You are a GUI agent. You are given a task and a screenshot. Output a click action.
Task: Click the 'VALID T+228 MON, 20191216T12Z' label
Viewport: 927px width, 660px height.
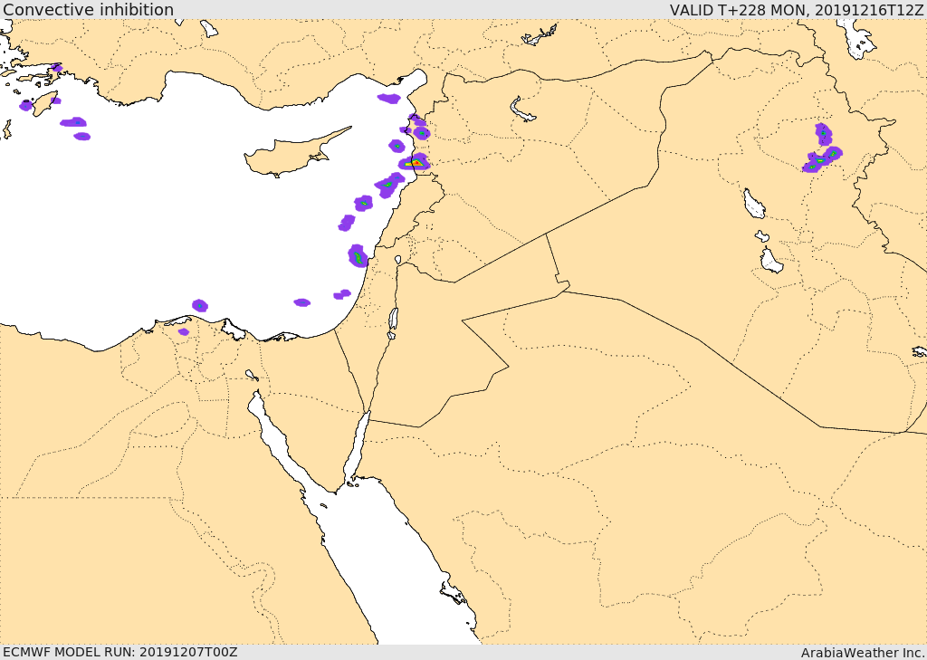point(797,9)
